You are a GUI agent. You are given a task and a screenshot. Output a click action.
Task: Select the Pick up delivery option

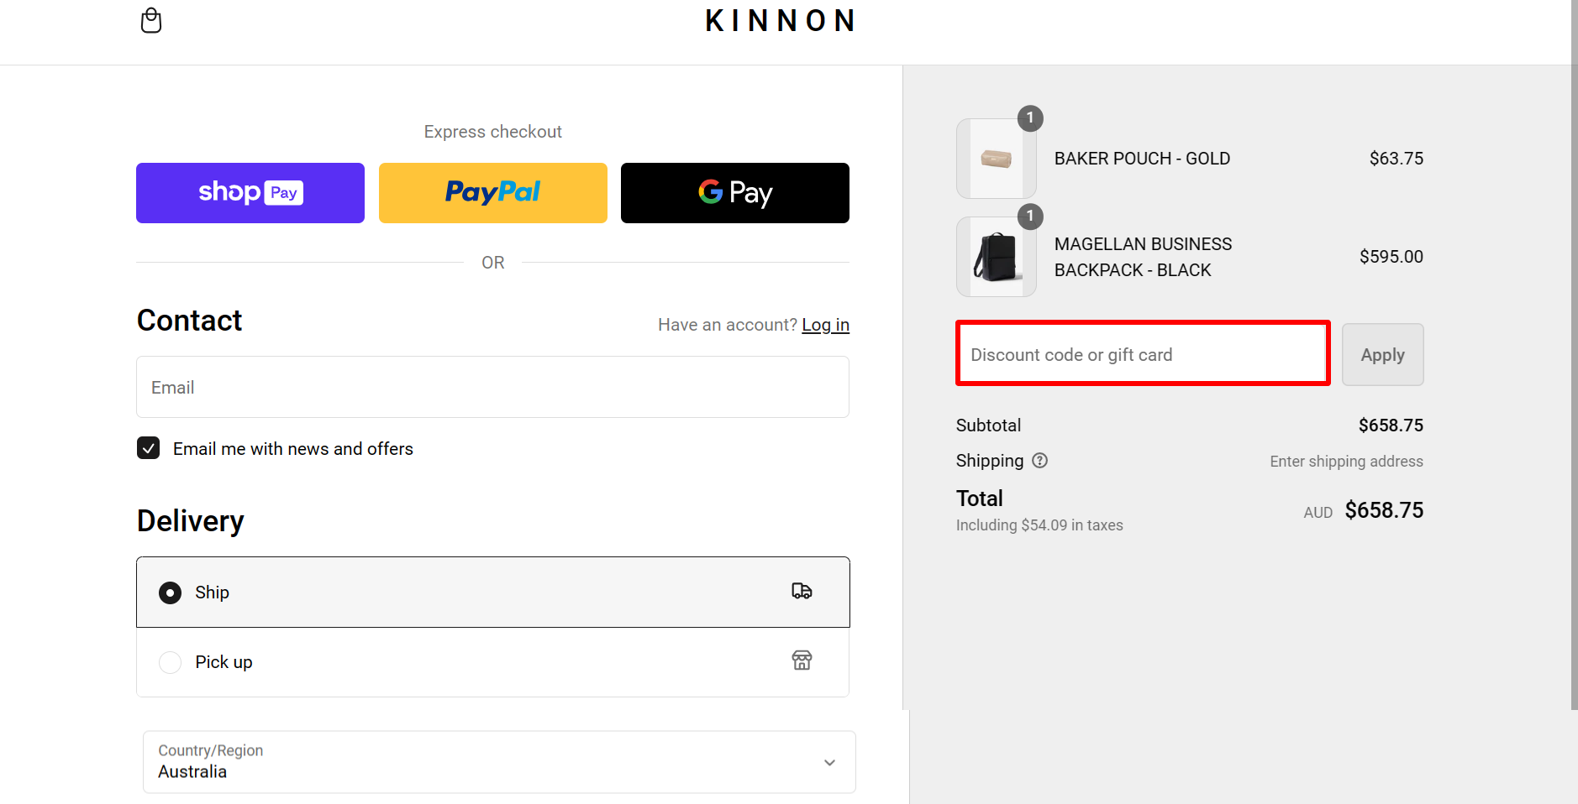point(170,661)
